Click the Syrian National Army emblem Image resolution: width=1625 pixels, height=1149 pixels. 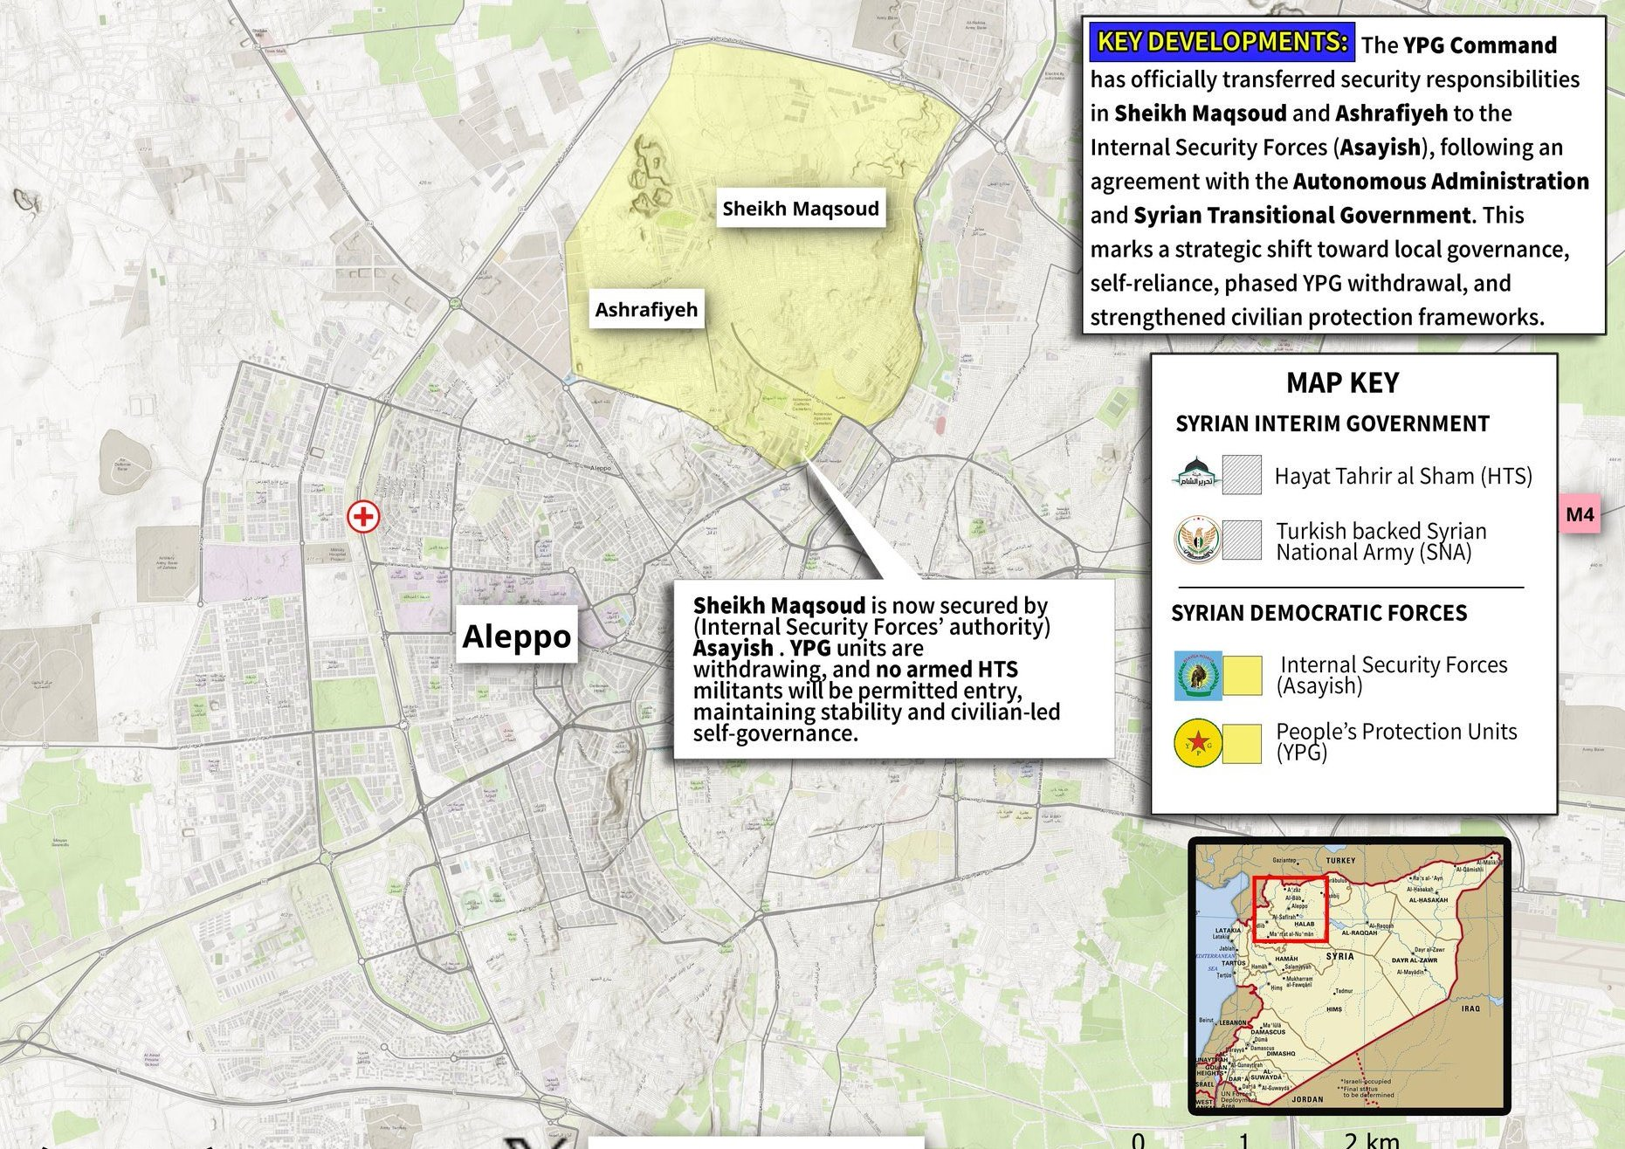[1195, 540]
